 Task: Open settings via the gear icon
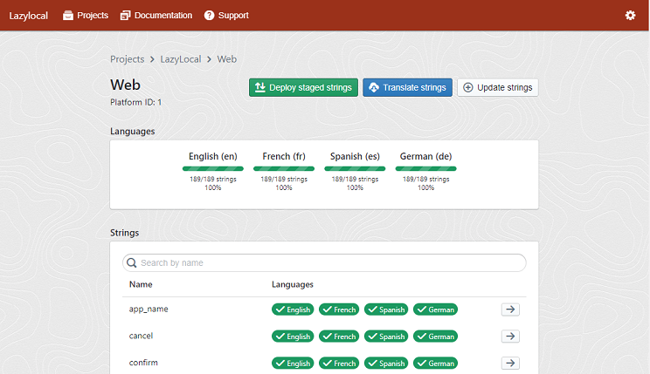tap(631, 16)
